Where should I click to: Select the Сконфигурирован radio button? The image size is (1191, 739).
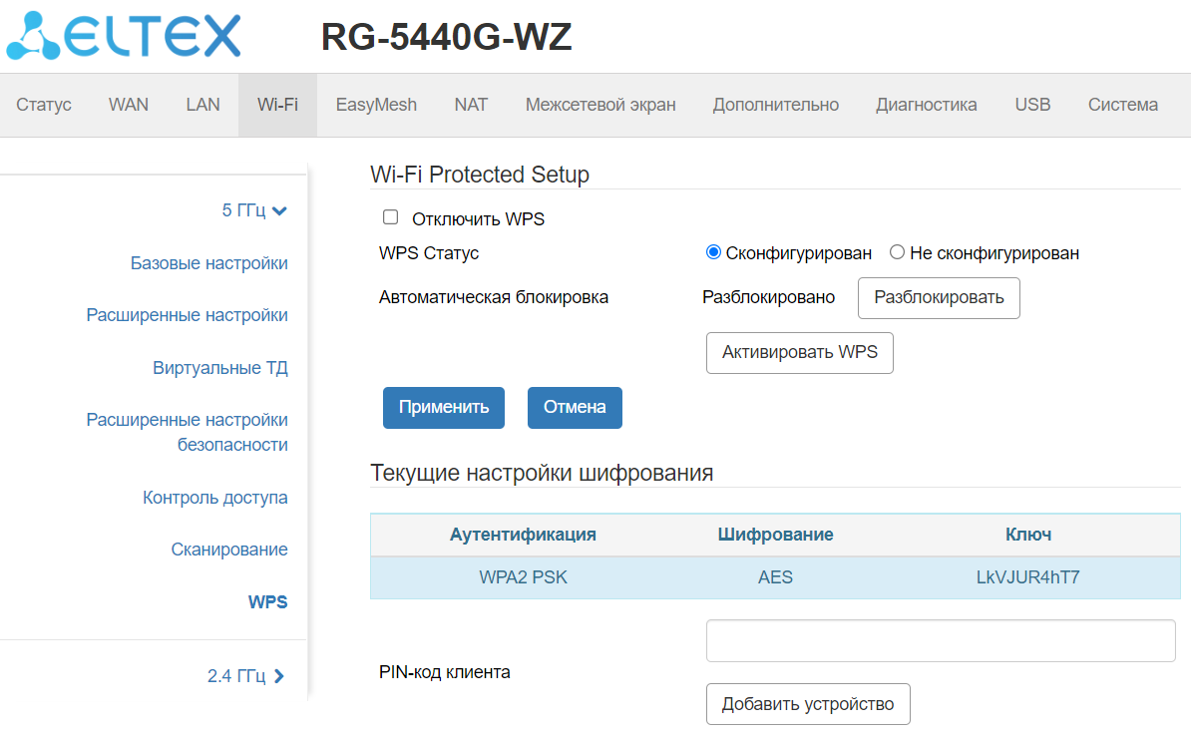point(713,252)
